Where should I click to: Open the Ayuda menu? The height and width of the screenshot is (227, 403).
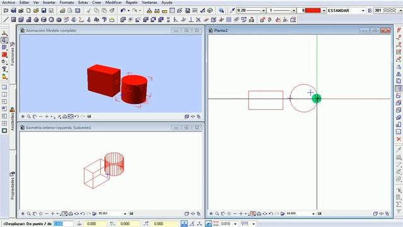tap(167, 3)
